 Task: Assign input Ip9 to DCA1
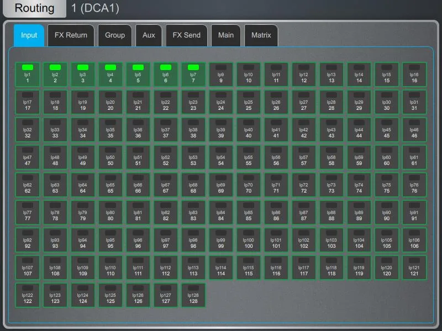pos(220,74)
